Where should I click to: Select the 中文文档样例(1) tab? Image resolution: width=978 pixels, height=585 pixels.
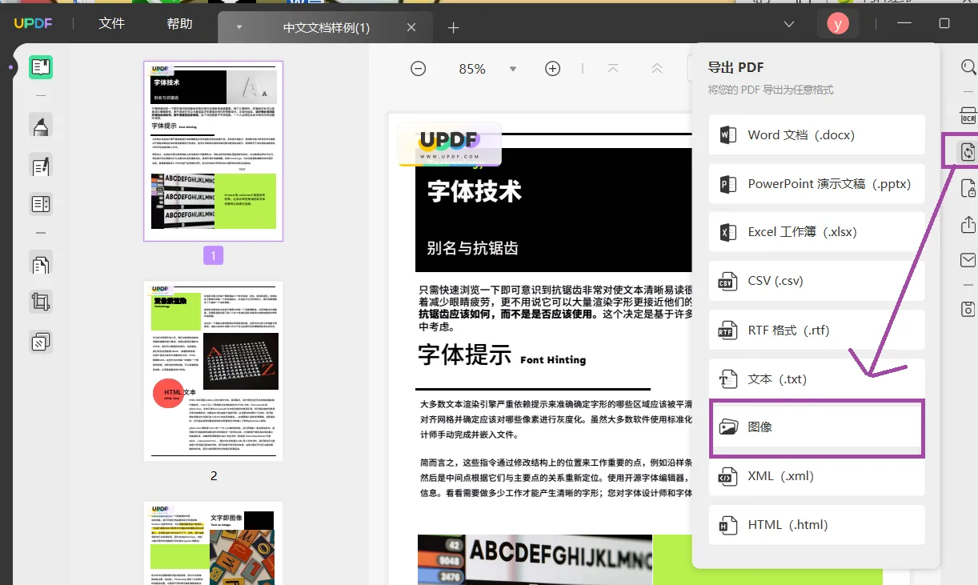tap(326, 28)
